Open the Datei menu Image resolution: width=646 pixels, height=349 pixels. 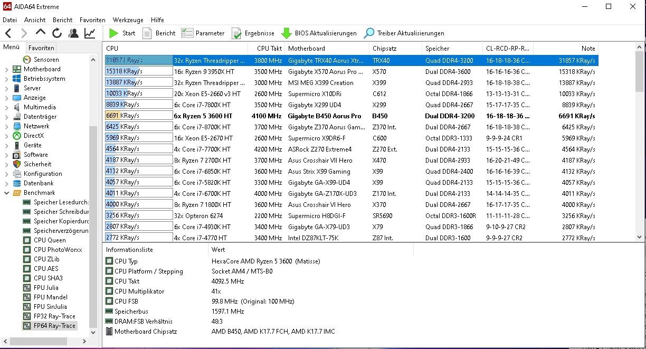(x=10, y=20)
